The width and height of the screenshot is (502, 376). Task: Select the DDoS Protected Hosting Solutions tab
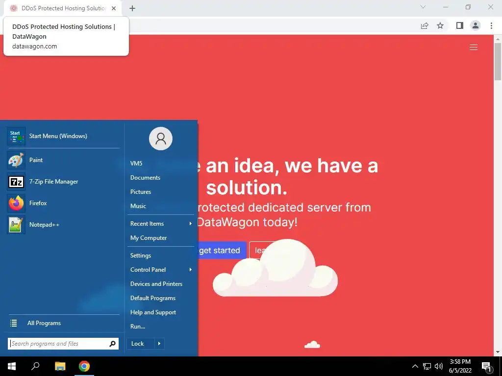click(x=63, y=8)
